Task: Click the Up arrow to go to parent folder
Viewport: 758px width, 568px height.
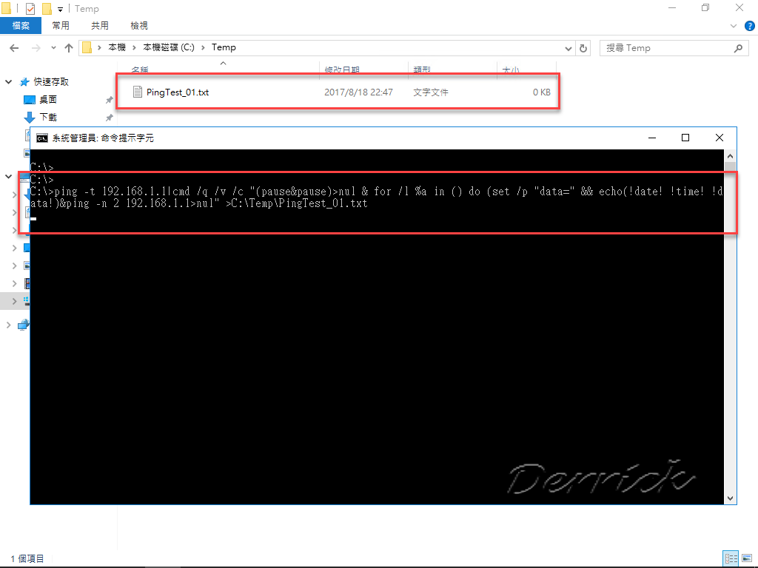Action: click(x=68, y=47)
